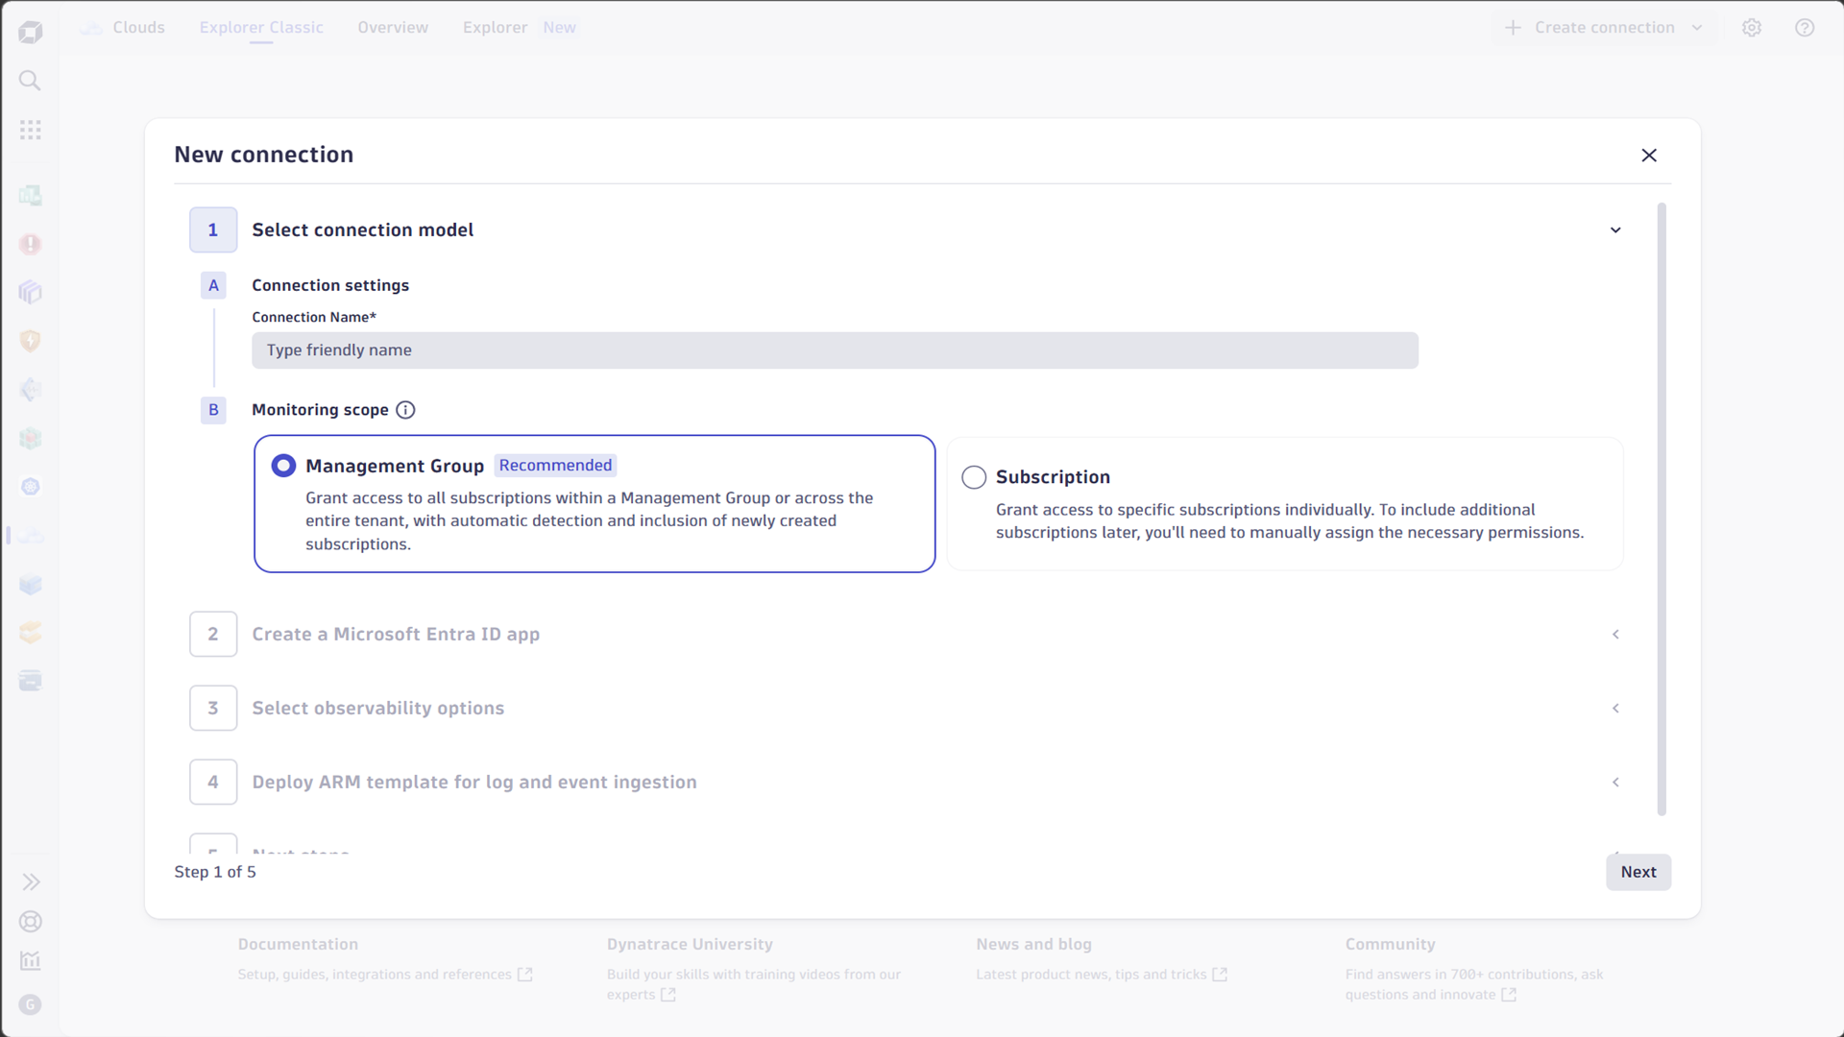Viewport: 1844px width, 1037px height.
Task: Click the 'Connection settings' heading
Action: (x=330, y=285)
